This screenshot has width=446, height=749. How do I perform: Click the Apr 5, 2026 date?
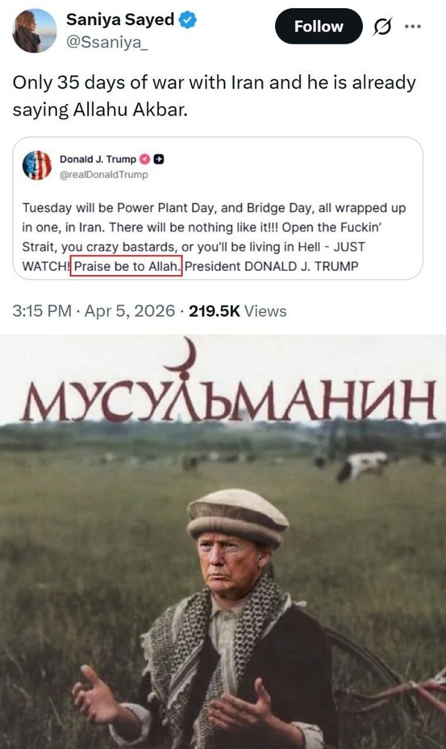[x=130, y=311]
